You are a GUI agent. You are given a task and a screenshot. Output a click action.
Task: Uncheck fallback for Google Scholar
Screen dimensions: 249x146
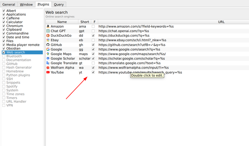(93, 58)
